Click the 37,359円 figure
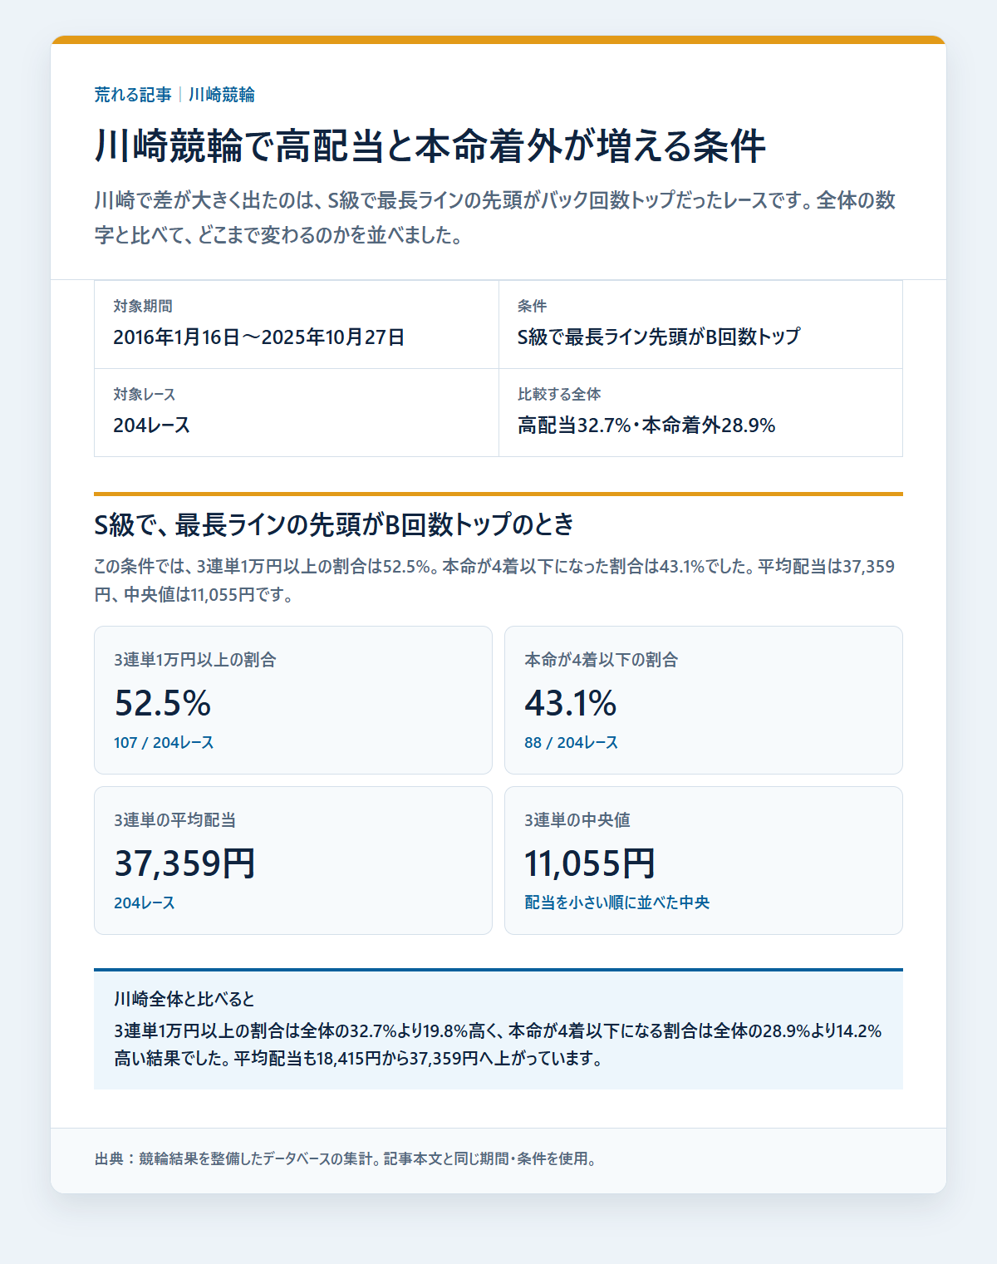This screenshot has width=997, height=1264. coord(184,863)
